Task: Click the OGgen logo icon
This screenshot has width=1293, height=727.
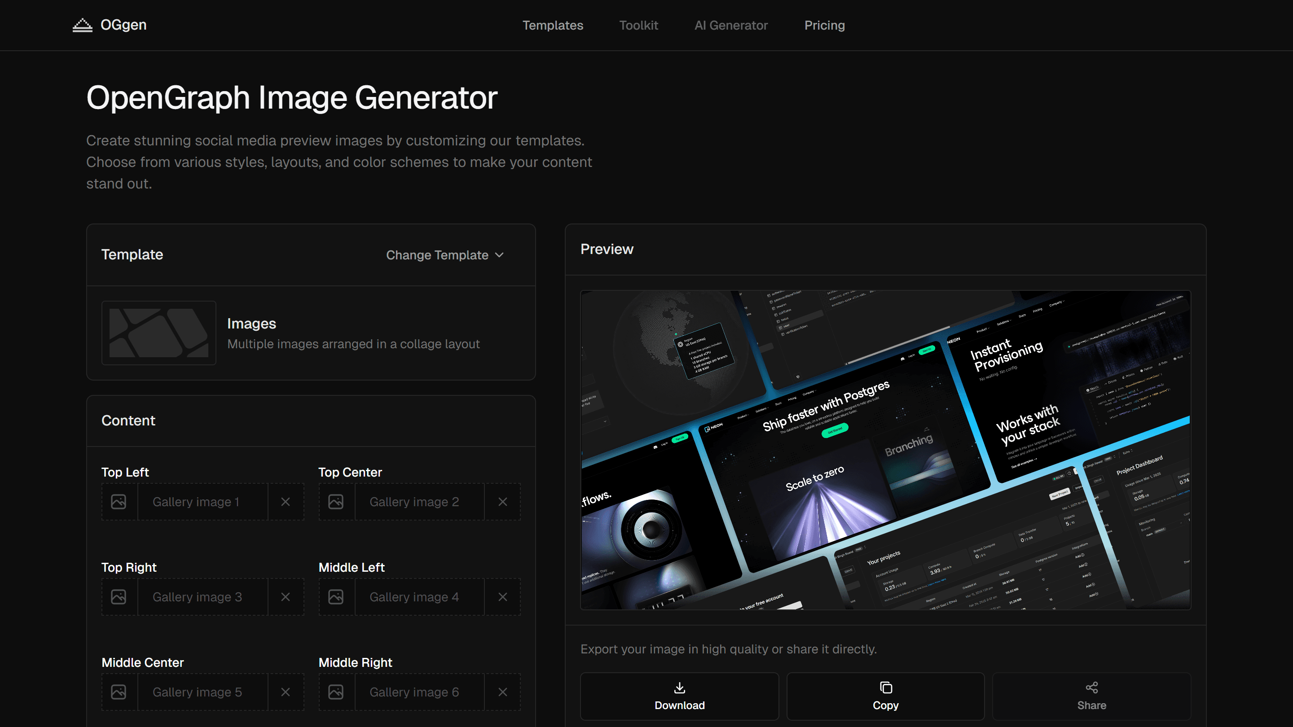Action: [x=83, y=25]
